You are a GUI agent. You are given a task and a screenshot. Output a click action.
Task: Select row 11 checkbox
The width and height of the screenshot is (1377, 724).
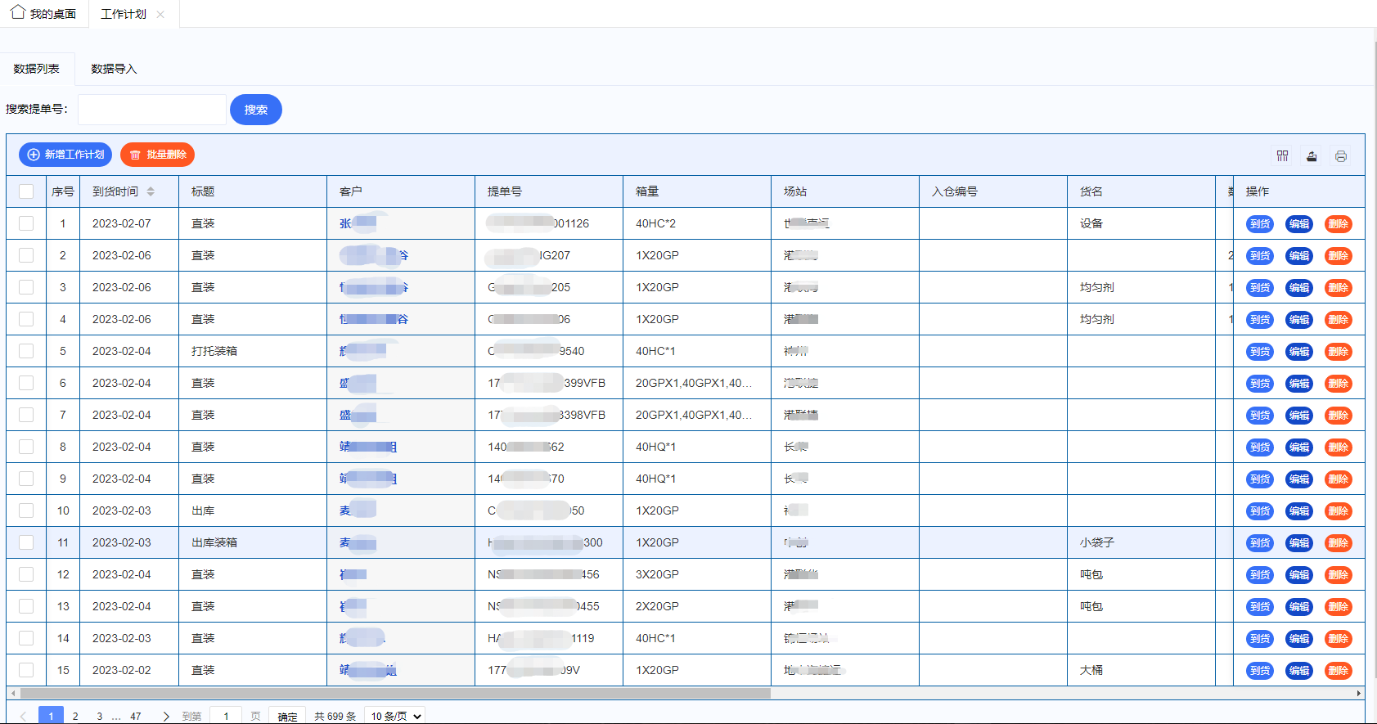pos(26,542)
